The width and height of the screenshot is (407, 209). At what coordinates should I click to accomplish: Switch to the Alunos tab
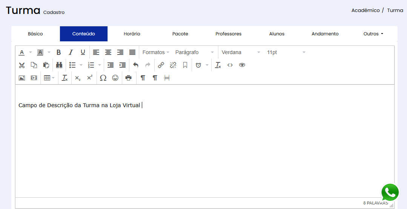pyautogui.click(x=277, y=34)
